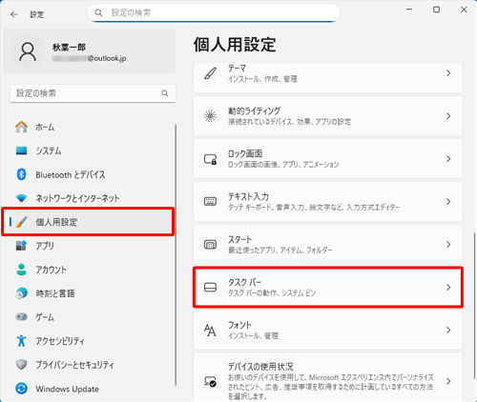Click the Bluetooth icon in sidebar
This screenshot has width=477, height=402.
coord(21,174)
